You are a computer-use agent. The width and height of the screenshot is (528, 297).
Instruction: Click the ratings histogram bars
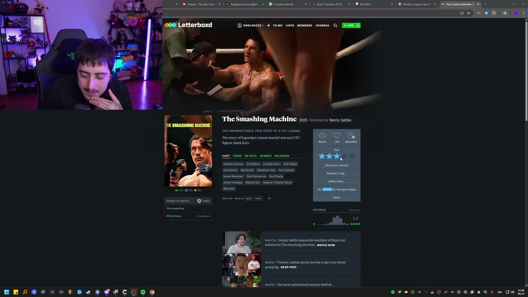pos(335,220)
